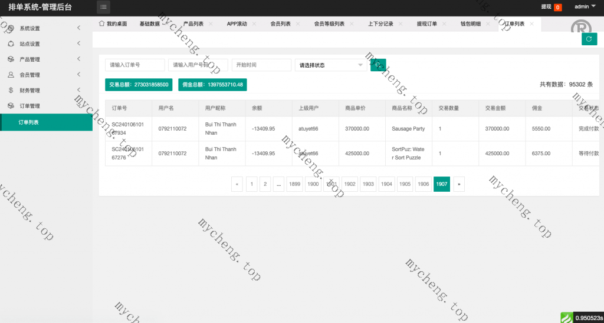Image resolution: width=604 pixels, height=323 pixels.
Task: Open the admin user dropdown
Action: [x=585, y=7]
